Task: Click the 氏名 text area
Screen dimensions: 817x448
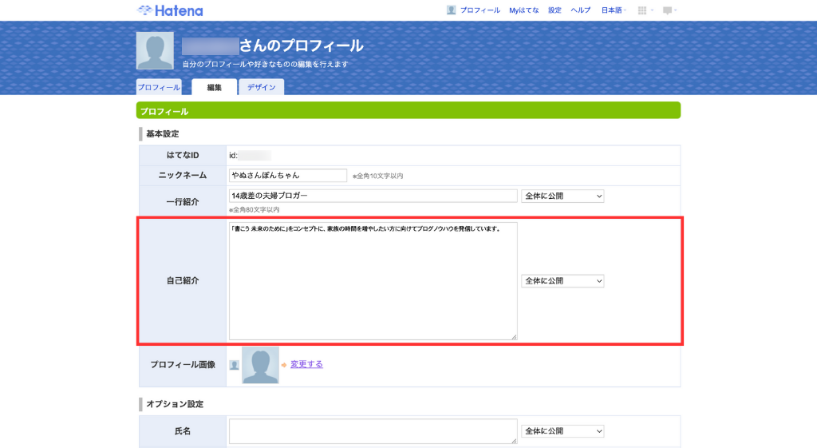Action: click(x=373, y=431)
